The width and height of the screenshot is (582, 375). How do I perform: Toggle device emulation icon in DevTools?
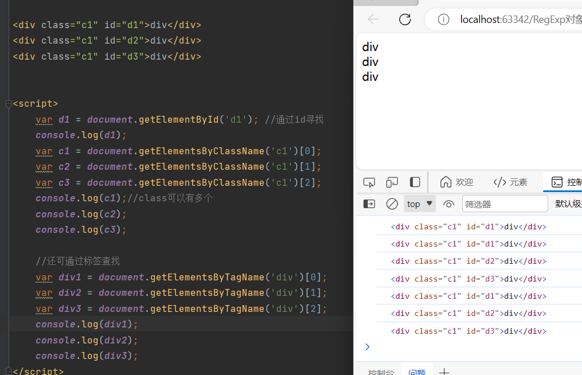(x=392, y=182)
